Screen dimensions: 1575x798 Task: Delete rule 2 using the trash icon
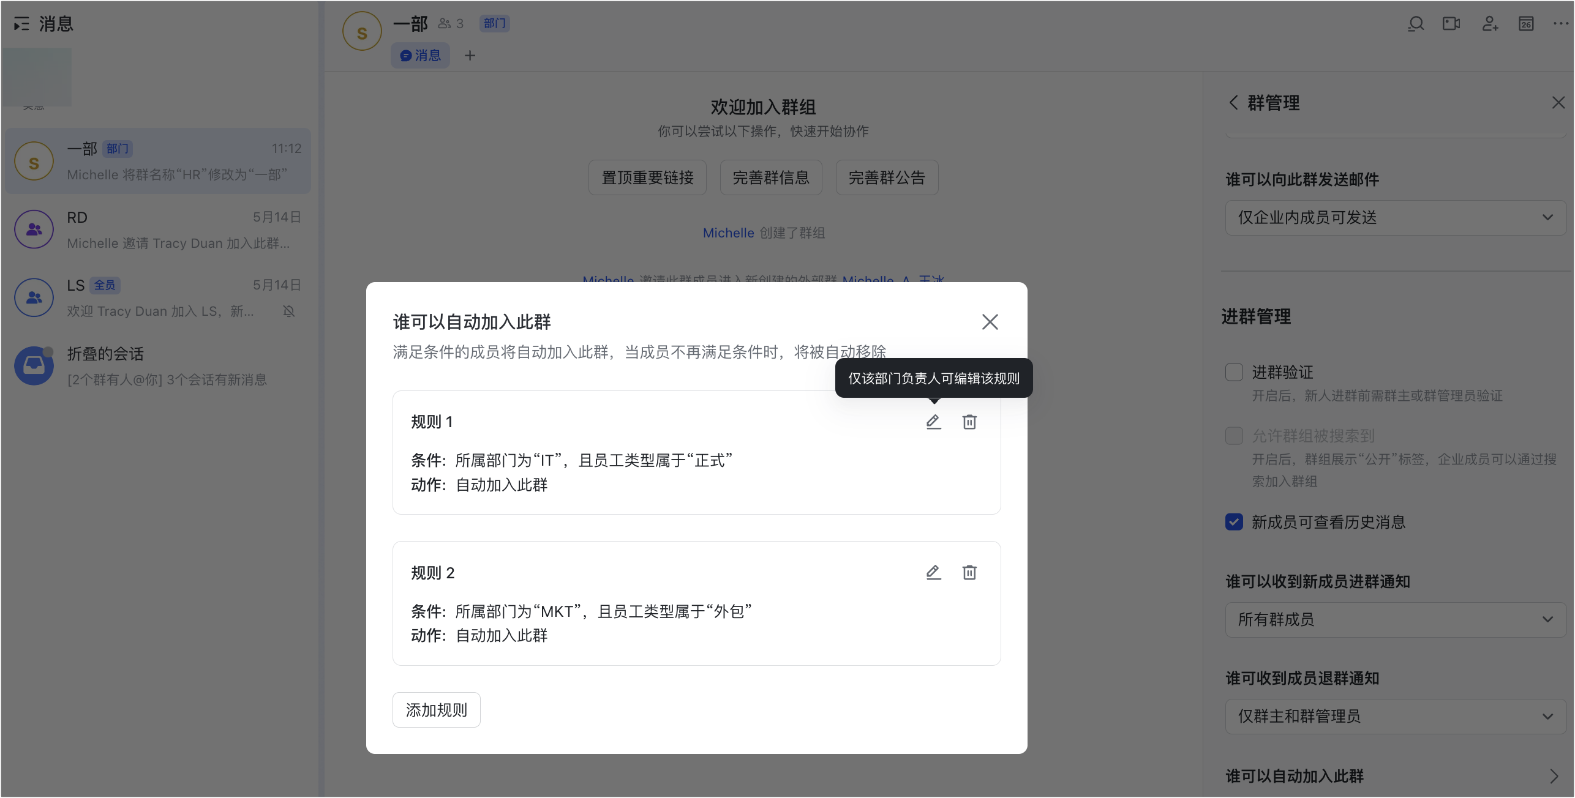pos(969,572)
